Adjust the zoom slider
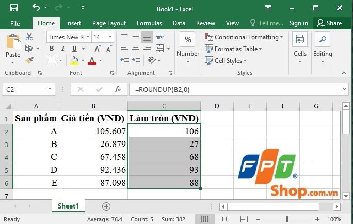This screenshot has height=224, width=353. point(287,219)
